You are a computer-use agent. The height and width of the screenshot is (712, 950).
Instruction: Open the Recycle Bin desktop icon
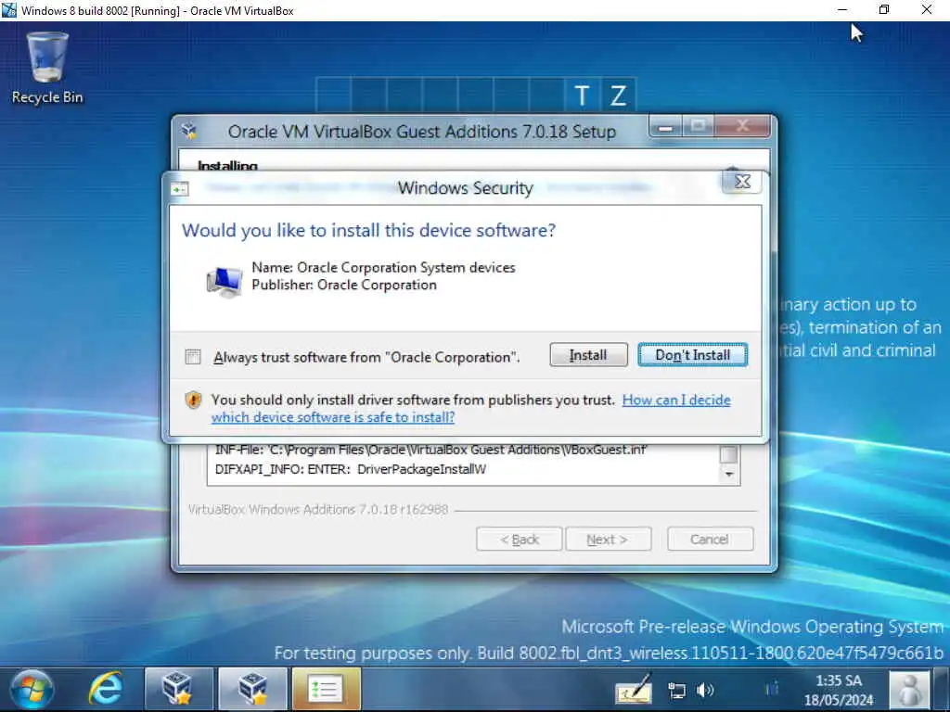47,68
